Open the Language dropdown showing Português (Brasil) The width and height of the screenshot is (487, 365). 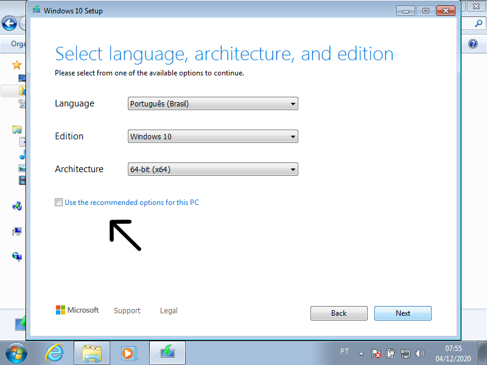(212, 103)
